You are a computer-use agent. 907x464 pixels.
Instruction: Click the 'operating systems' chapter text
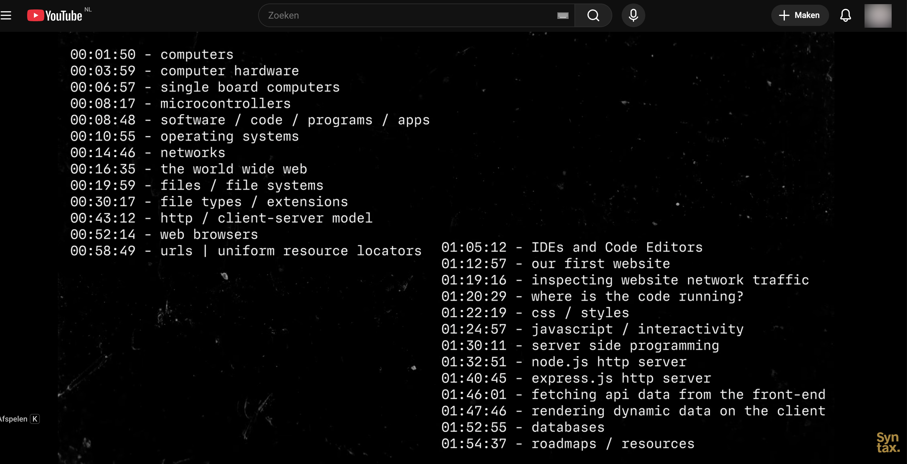229,136
